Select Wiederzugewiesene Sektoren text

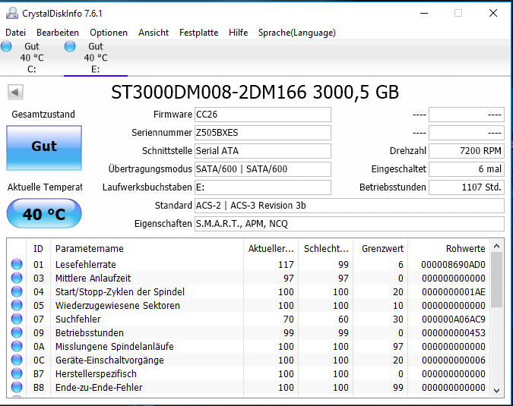pos(118,306)
